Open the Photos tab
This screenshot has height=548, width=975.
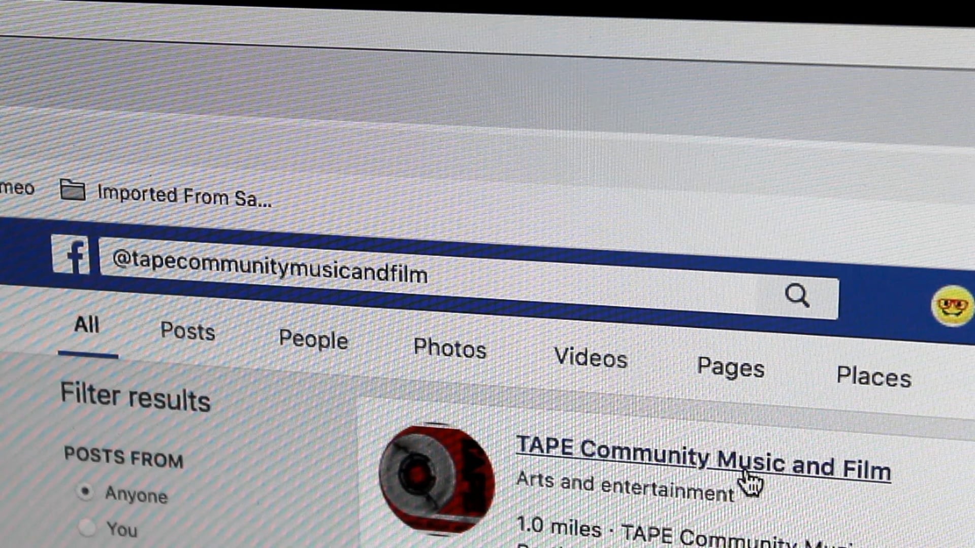(450, 349)
